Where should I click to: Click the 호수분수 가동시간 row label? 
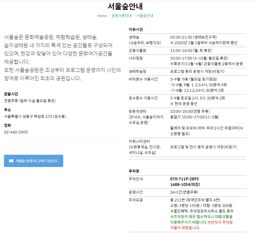click(x=143, y=98)
